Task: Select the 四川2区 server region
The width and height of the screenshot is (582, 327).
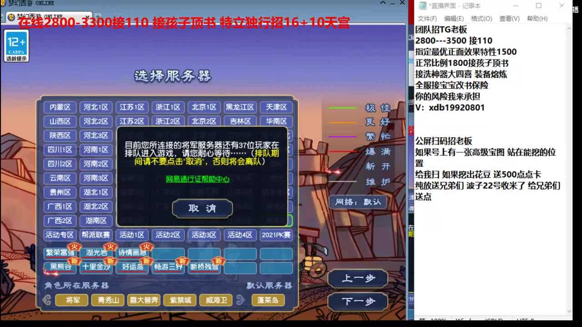Action: tap(60, 163)
